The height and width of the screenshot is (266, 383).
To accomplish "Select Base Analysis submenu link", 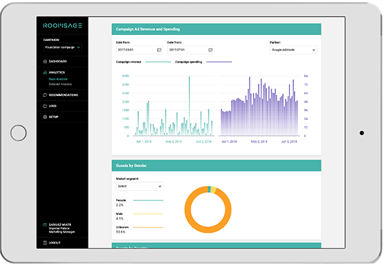I will click(x=58, y=79).
